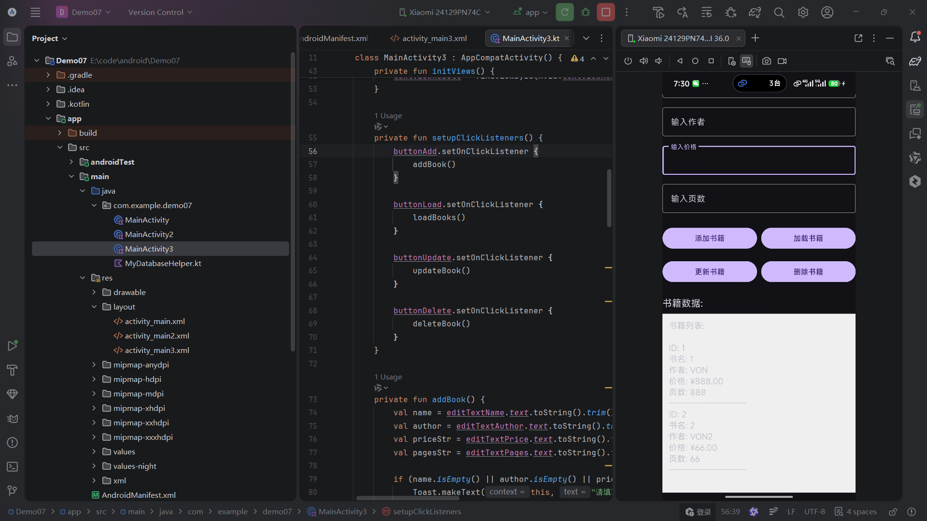The height and width of the screenshot is (521, 927).
Task: Open the app run configuration dropdown
Action: (x=531, y=12)
